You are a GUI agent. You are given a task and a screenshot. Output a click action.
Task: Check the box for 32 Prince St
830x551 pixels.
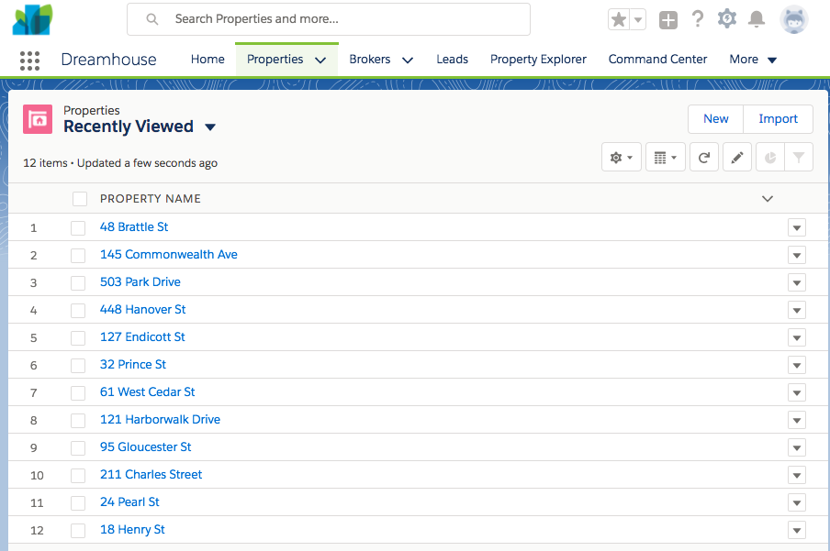coord(78,366)
